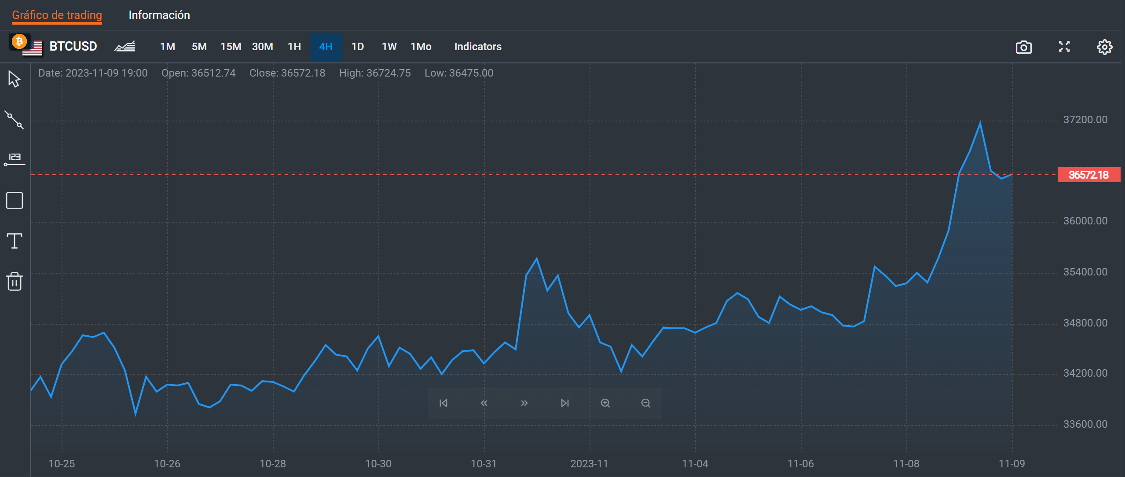The height and width of the screenshot is (477, 1125).
Task: Click the BTCUSD symbol name
Action: (x=73, y=46)
